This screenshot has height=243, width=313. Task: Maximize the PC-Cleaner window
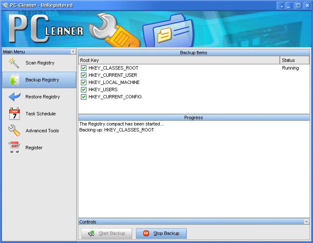[298, 6]
